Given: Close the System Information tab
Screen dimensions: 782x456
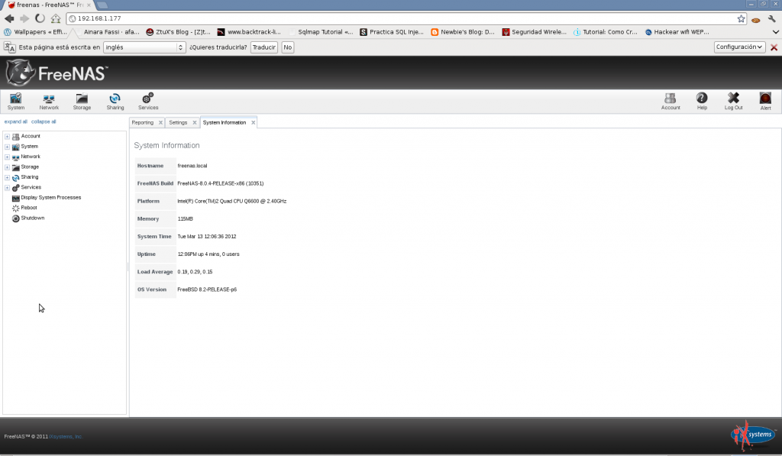Looking at the screenshot, I should point(254,123).
